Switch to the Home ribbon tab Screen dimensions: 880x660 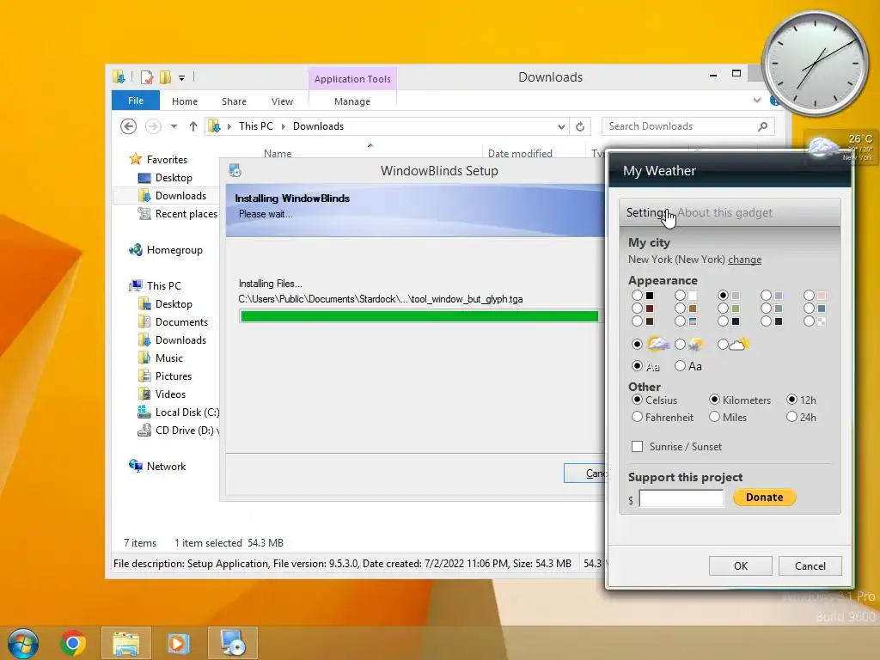[185, 101]
